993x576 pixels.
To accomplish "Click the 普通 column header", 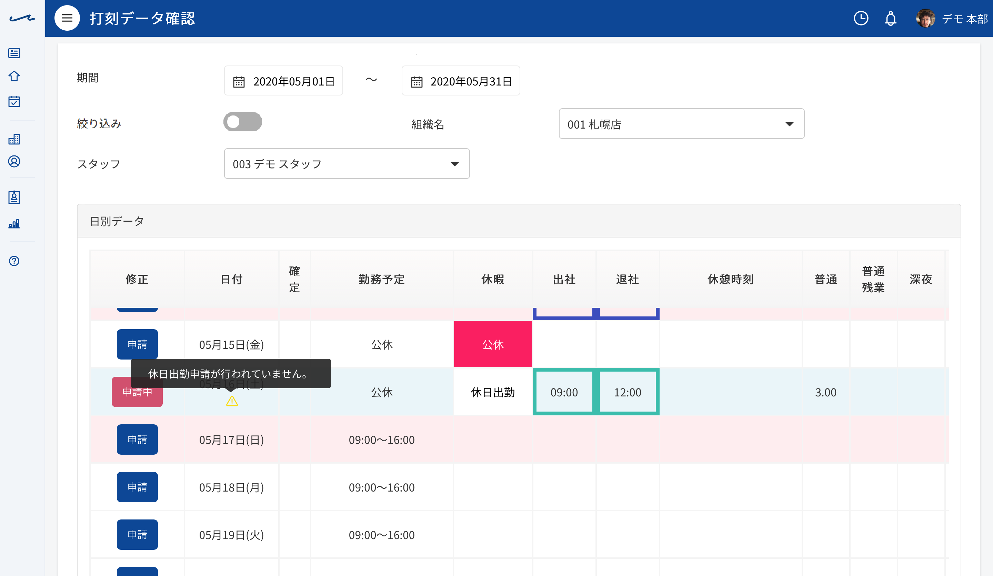I will (825, 279).
